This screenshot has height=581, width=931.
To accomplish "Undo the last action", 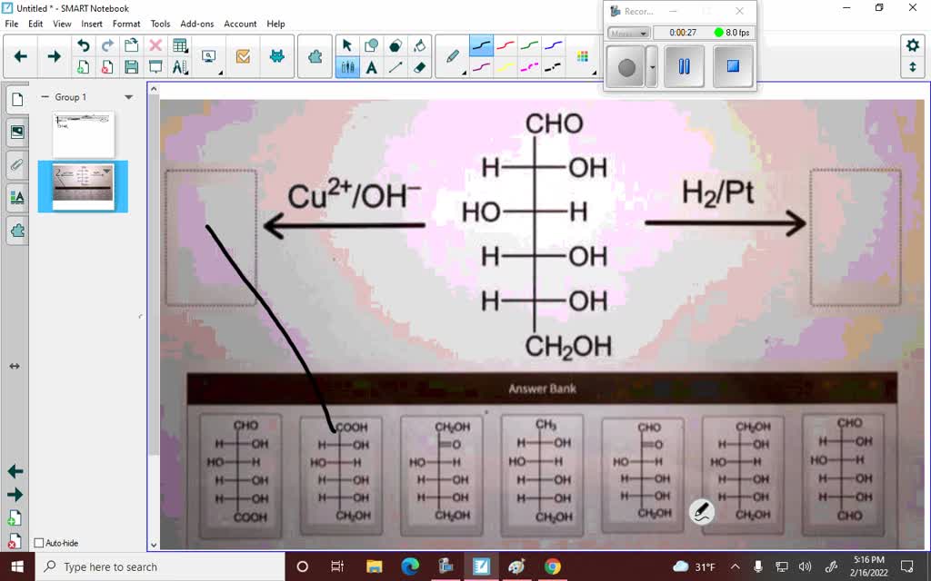I will pyautogui.click(x=84, y=45).
